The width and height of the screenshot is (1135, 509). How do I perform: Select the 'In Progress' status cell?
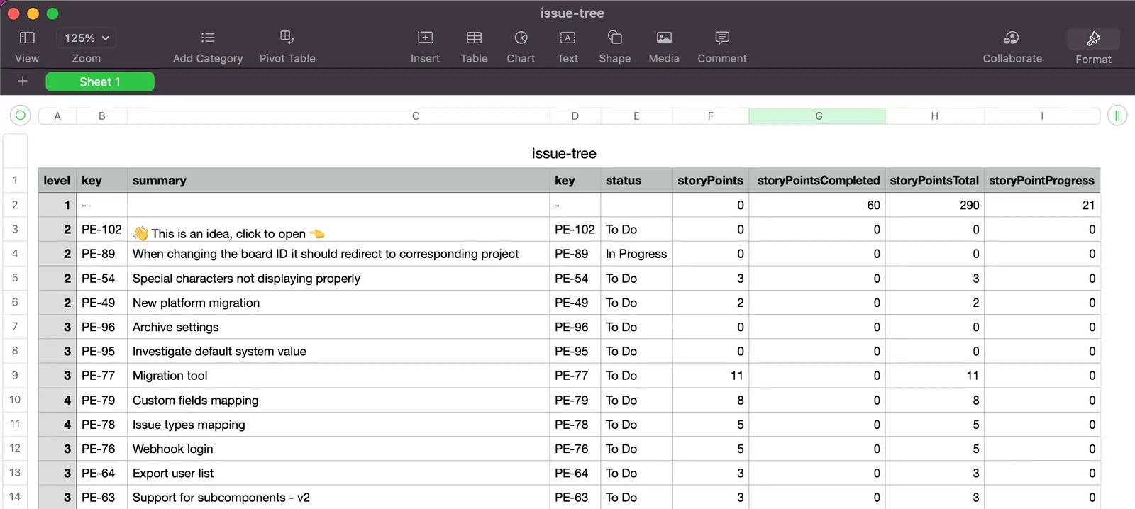point(636,254)
